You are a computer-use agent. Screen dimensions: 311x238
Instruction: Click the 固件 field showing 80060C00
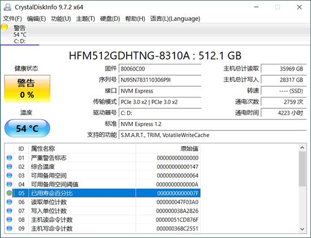pos(160,69)
